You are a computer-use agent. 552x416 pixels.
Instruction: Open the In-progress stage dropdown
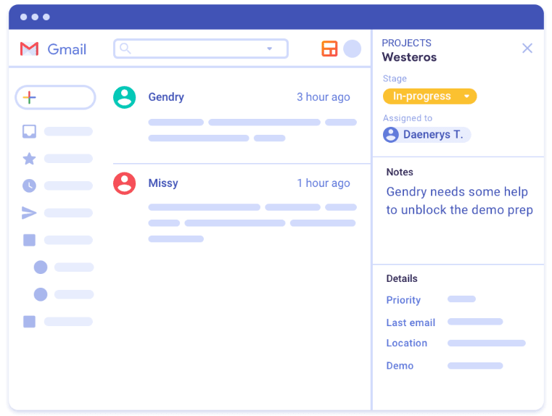(430, 96)
